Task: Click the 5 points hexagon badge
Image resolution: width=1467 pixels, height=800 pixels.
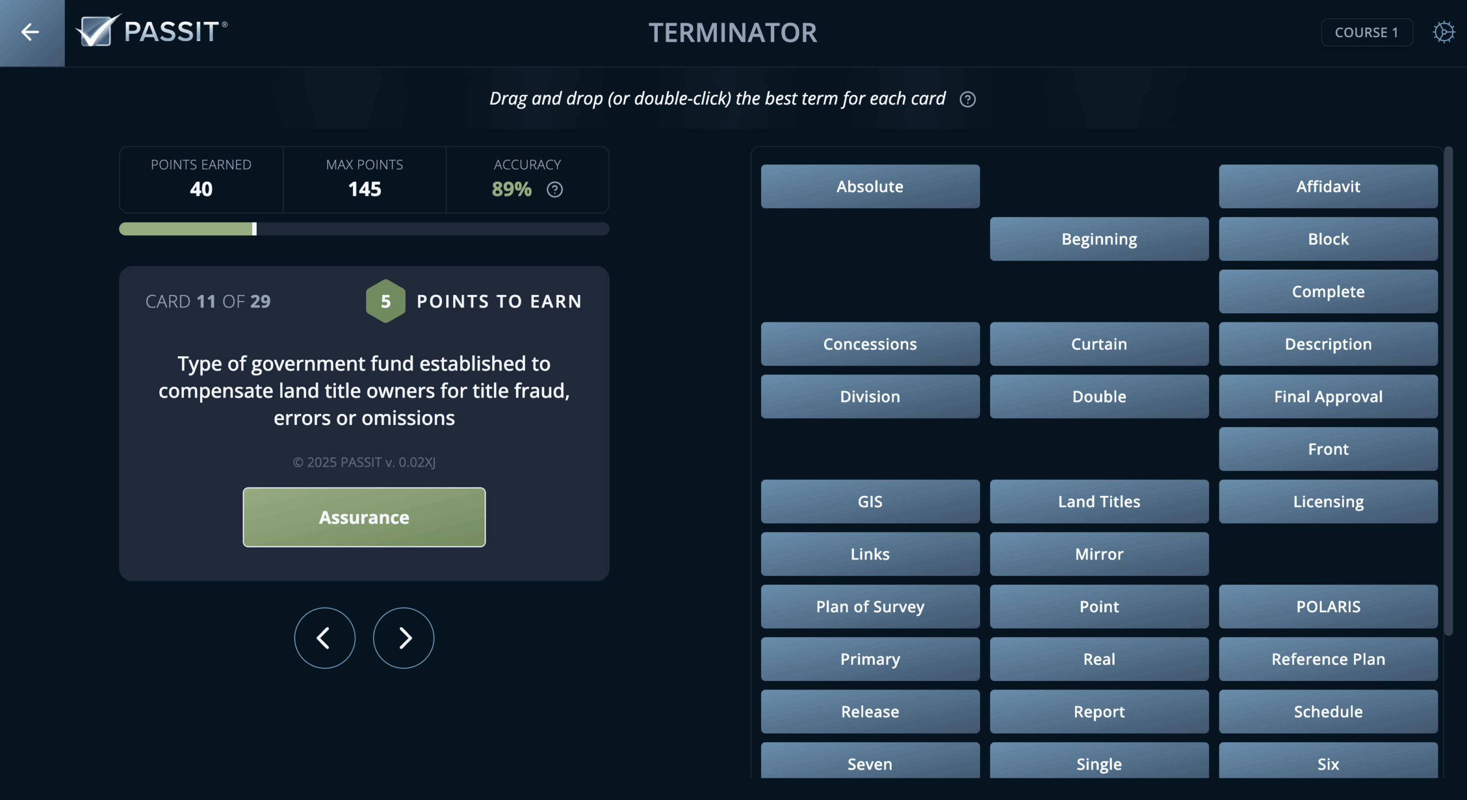Action: tap(386, 301)
